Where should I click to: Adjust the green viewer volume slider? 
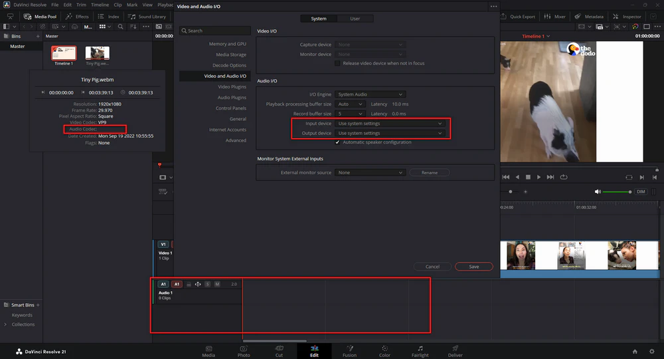(x=617, y=192)
